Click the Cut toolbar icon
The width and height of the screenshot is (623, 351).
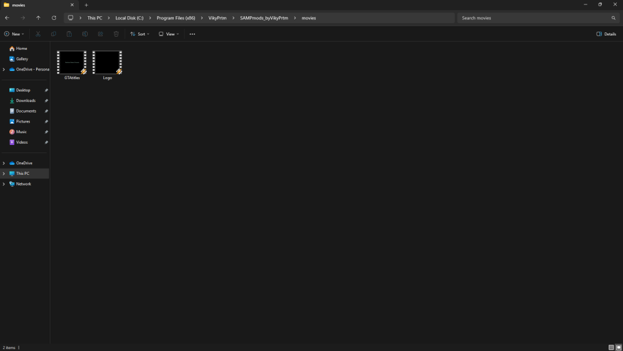pyautogui.click(x=38, y=34)
